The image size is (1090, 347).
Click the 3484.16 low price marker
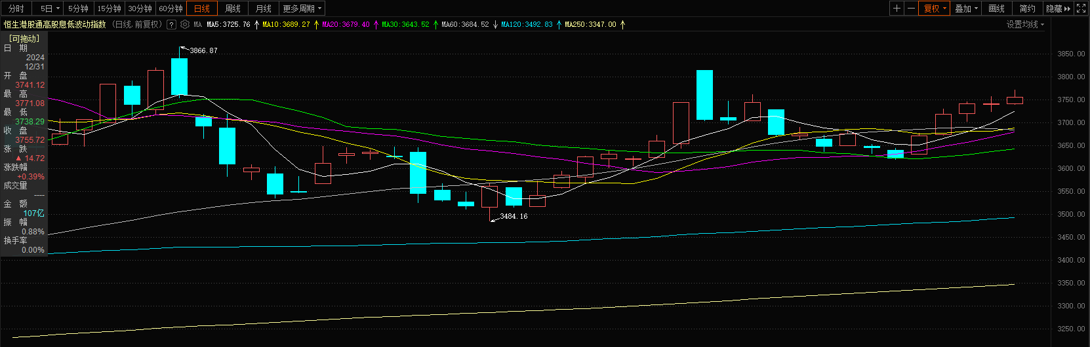coord(513,216)
